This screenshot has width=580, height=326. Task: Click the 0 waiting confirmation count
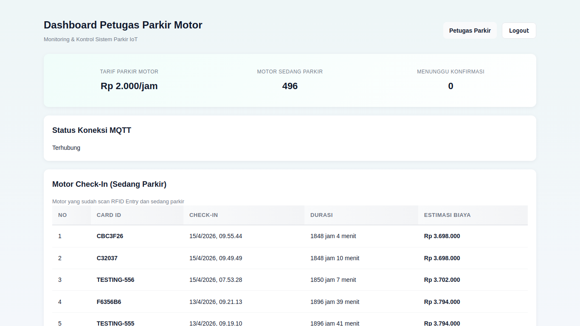pyautogui.click(x=450, y=86)
